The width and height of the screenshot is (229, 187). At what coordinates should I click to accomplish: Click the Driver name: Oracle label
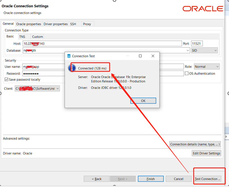coord(17,153)
